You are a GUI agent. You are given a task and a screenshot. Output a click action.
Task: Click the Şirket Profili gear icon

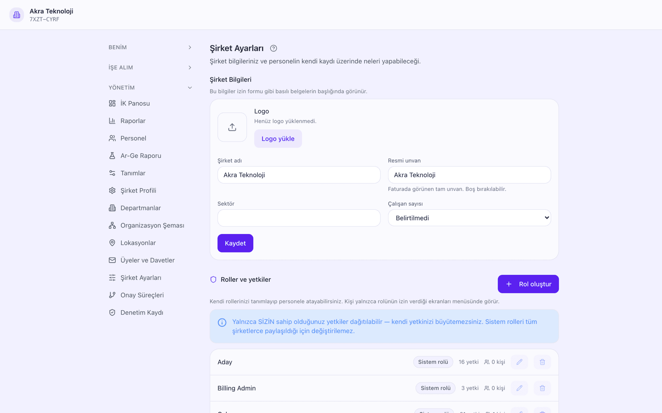112,190
